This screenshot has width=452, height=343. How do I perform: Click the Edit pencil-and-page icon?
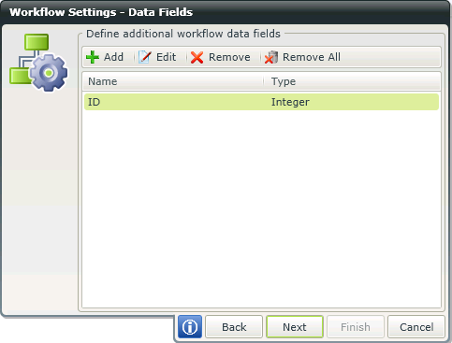(x=145, y=57)
